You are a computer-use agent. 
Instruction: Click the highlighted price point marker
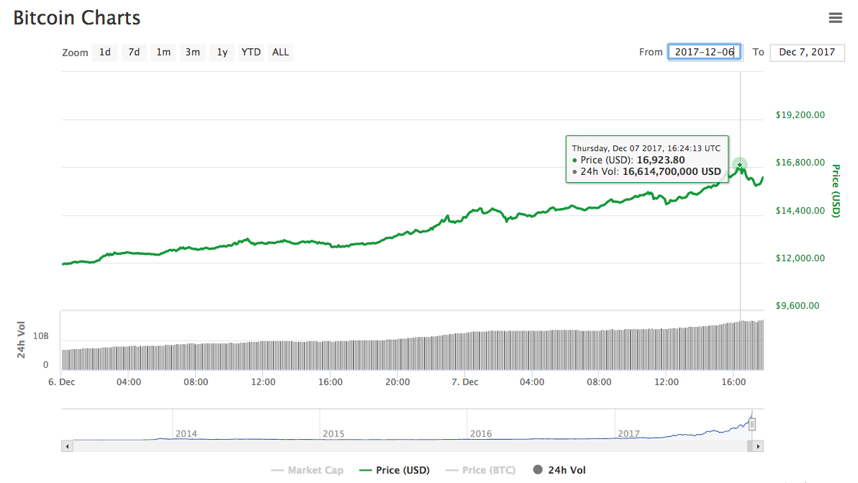pos(740,165)
